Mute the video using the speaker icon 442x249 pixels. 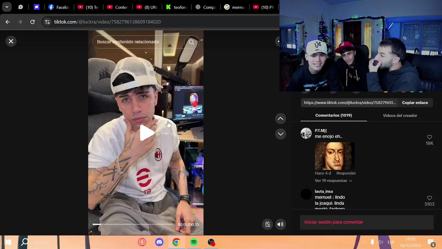pos(280,224)
